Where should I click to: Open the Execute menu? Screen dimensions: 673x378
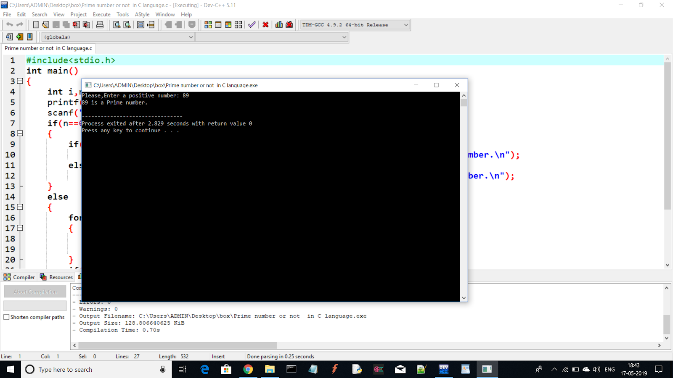pos(101,14)
